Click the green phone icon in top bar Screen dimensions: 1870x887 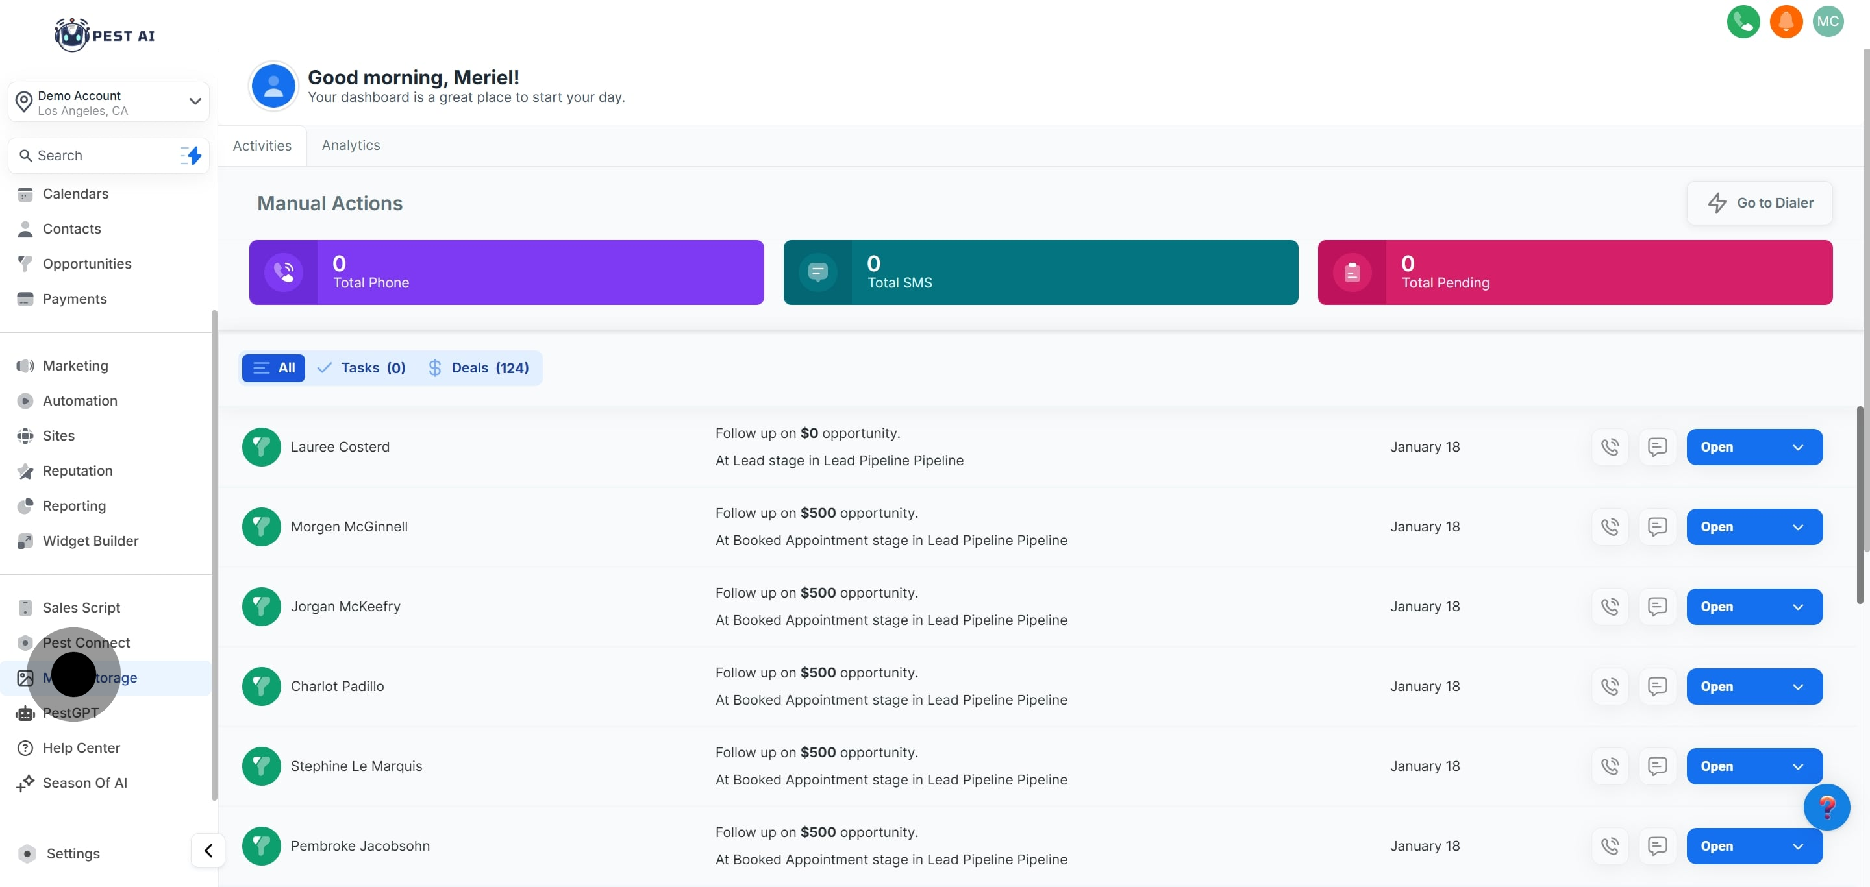pos(1742,22)
